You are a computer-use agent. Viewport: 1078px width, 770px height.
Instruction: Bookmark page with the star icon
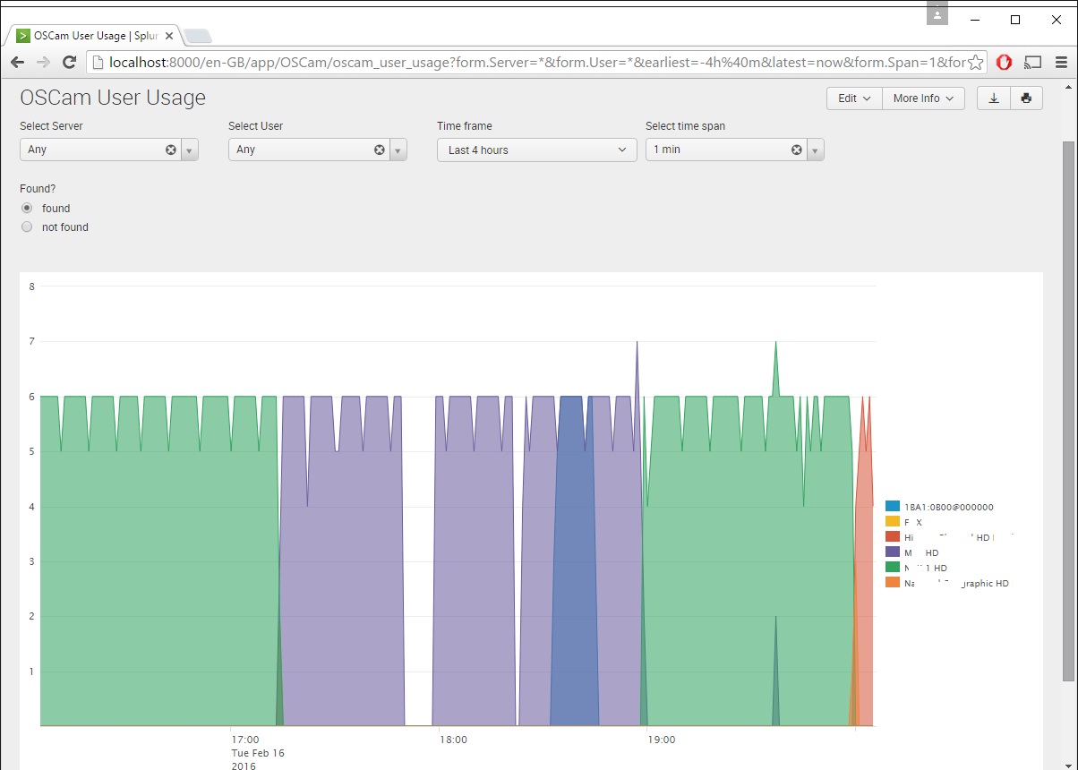[976, 63]
